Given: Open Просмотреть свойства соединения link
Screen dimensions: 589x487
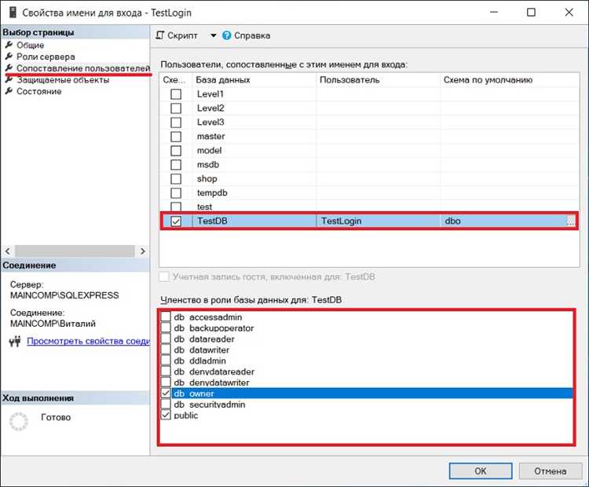Looking at the screenshot, I should coord(88,341).
